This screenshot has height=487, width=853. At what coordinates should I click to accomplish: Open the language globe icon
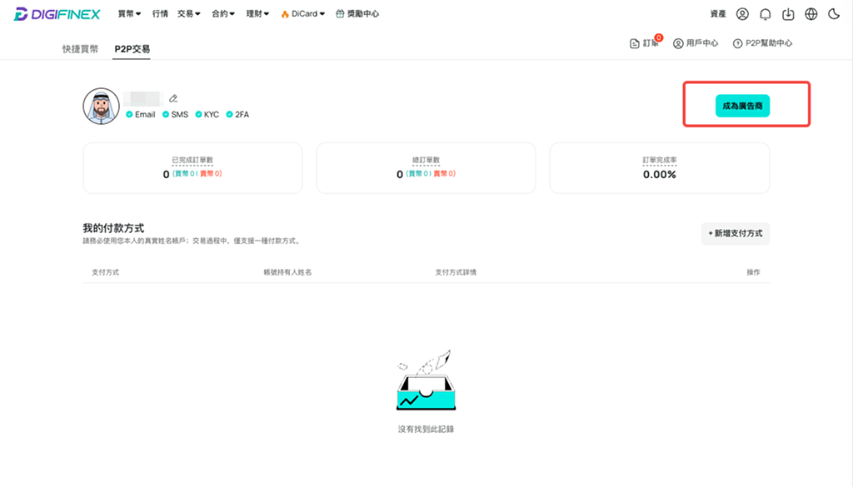pos(811,14)
